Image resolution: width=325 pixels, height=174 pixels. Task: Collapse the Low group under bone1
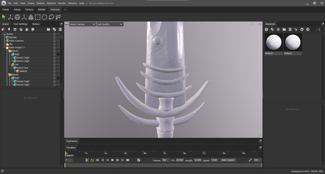point(9,64)
